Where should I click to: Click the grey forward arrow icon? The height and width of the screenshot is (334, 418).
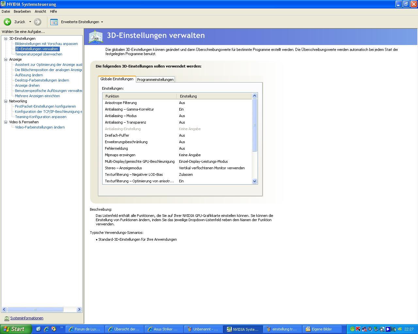point(38,22)
